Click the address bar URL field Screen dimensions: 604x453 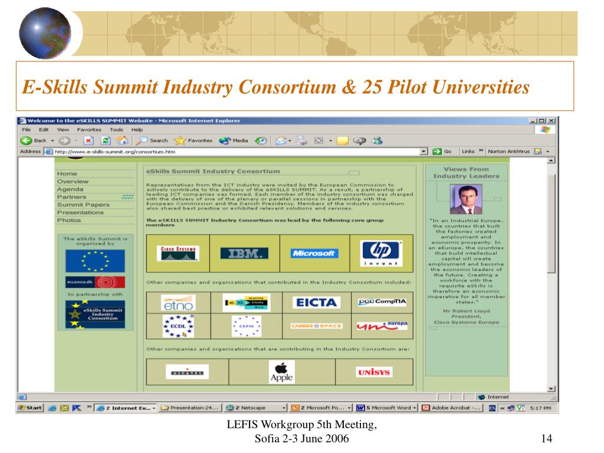click(232, 152)
